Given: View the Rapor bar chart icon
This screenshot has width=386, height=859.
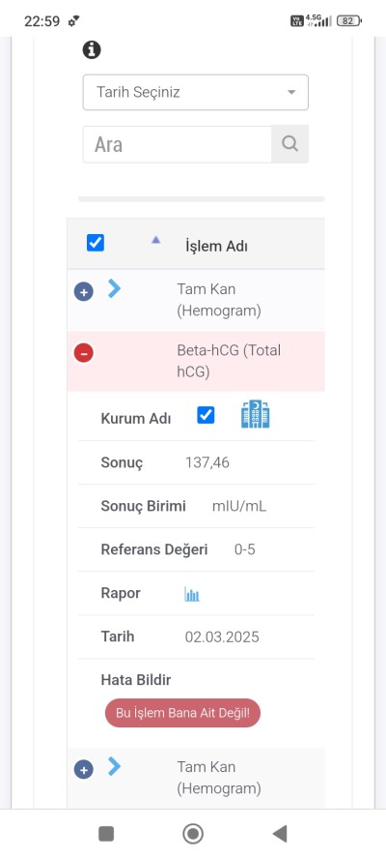Looking at the screenshot, I should (x=192, y=594).
